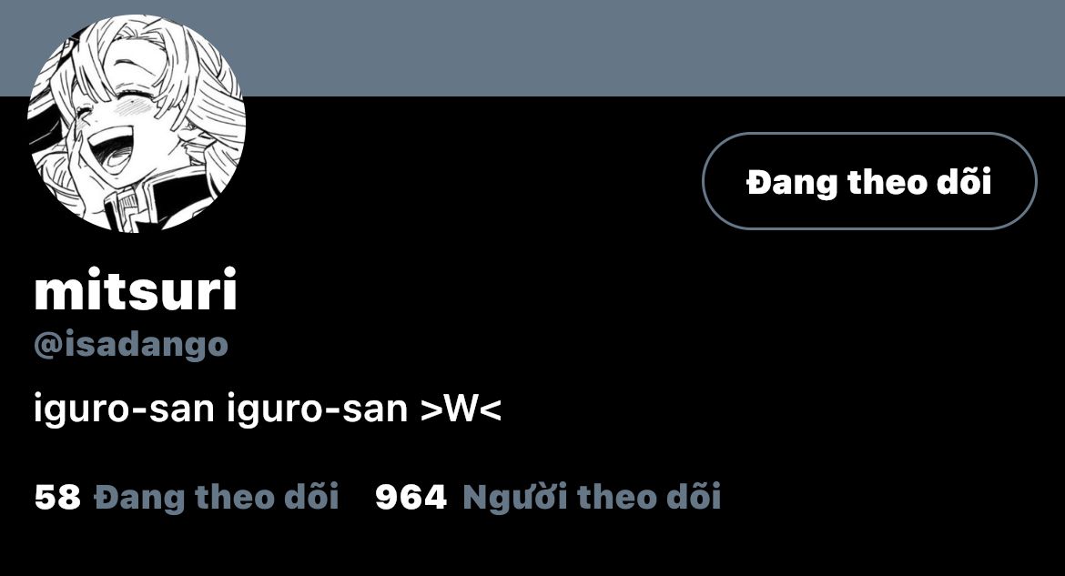Click the number 964 follower count

(411, 497)
